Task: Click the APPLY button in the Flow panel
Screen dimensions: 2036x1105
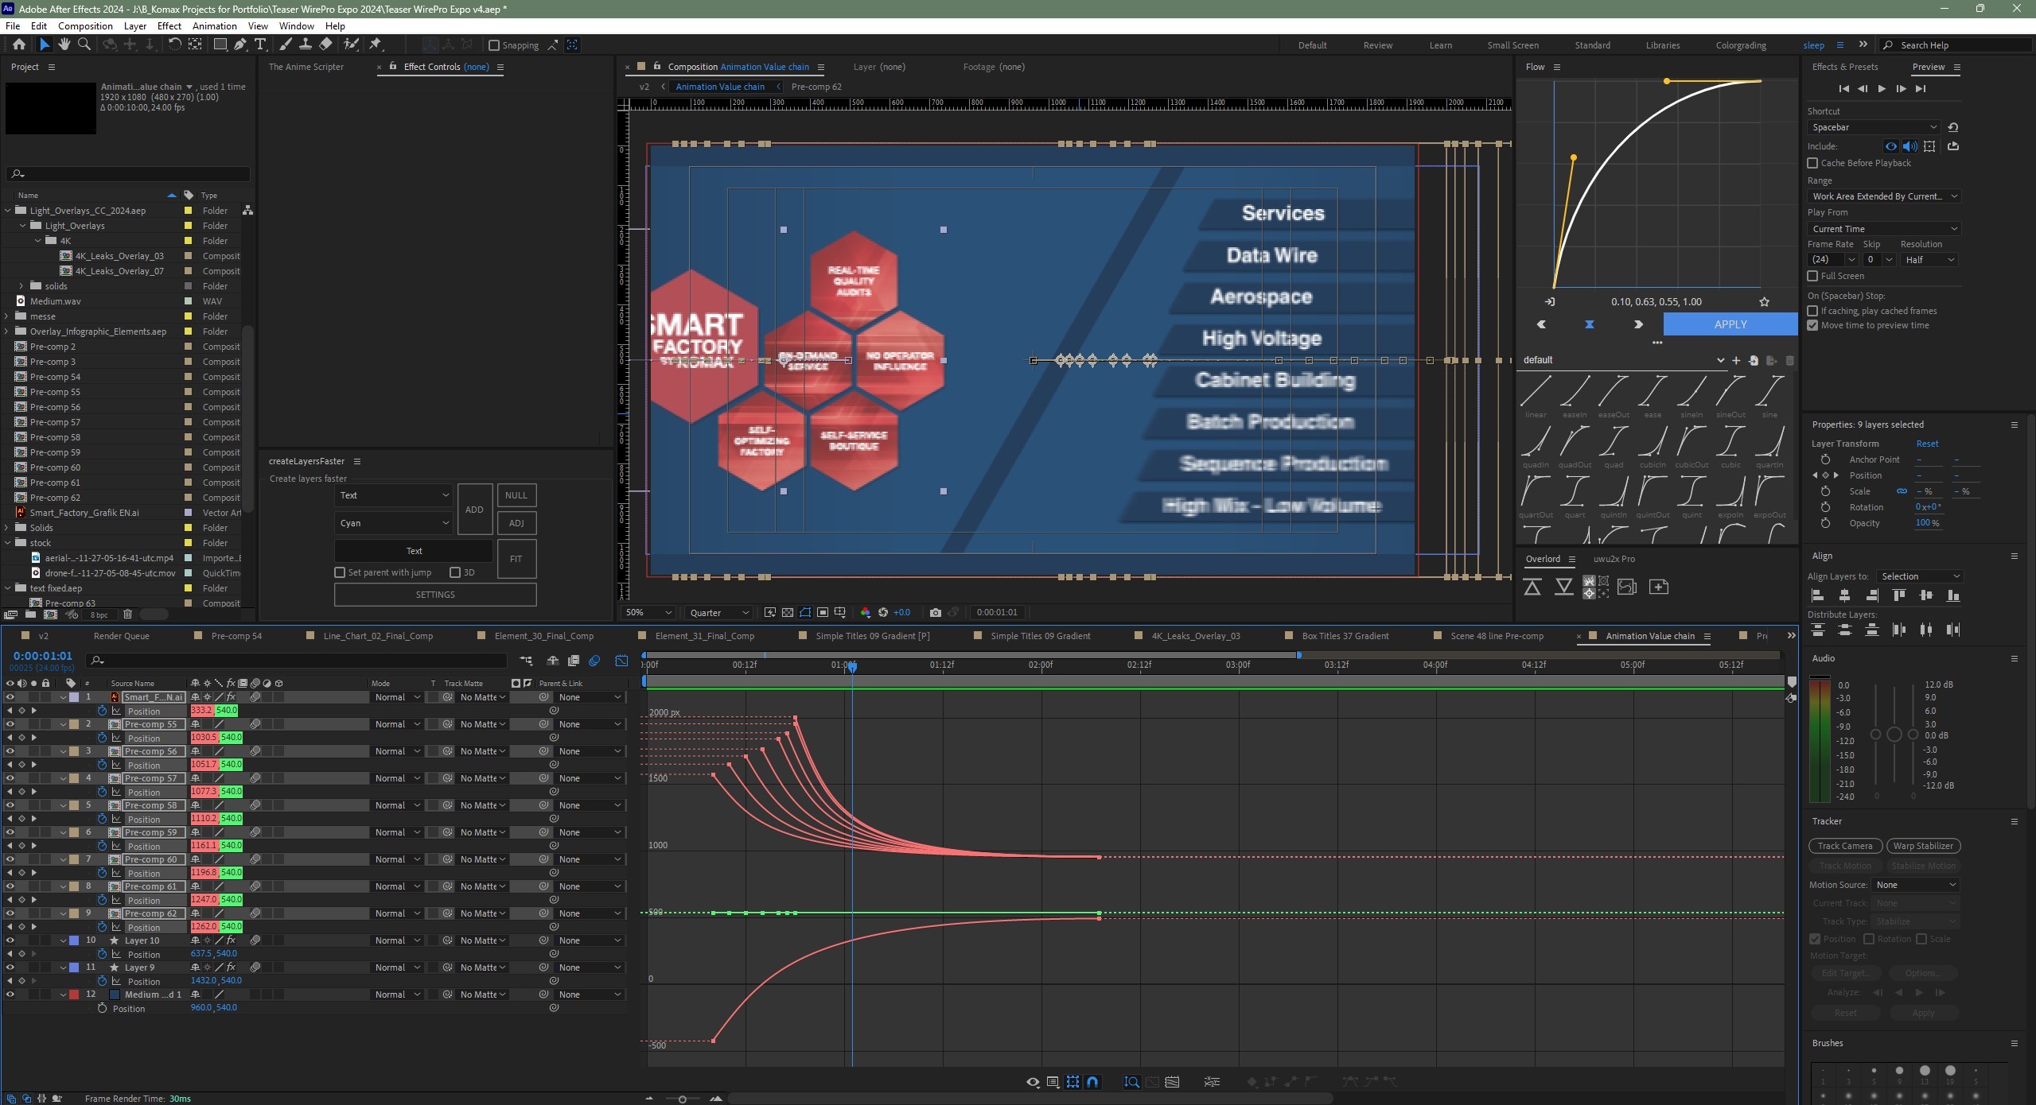Action: click(1729, 324)
